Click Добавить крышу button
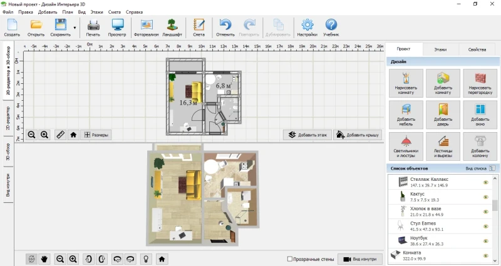Image resolution: width=501 pixels, height=266 pixels. point(358,135)
